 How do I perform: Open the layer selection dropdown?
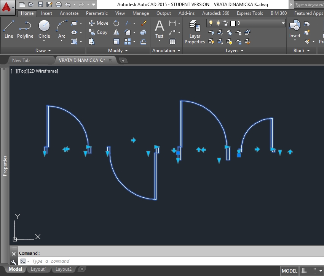coord(283,23)
